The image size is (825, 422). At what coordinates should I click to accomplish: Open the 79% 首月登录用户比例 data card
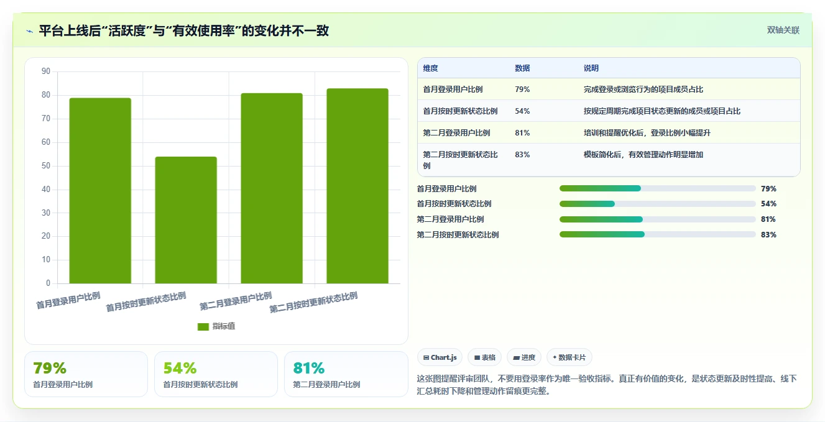[86, 374]
